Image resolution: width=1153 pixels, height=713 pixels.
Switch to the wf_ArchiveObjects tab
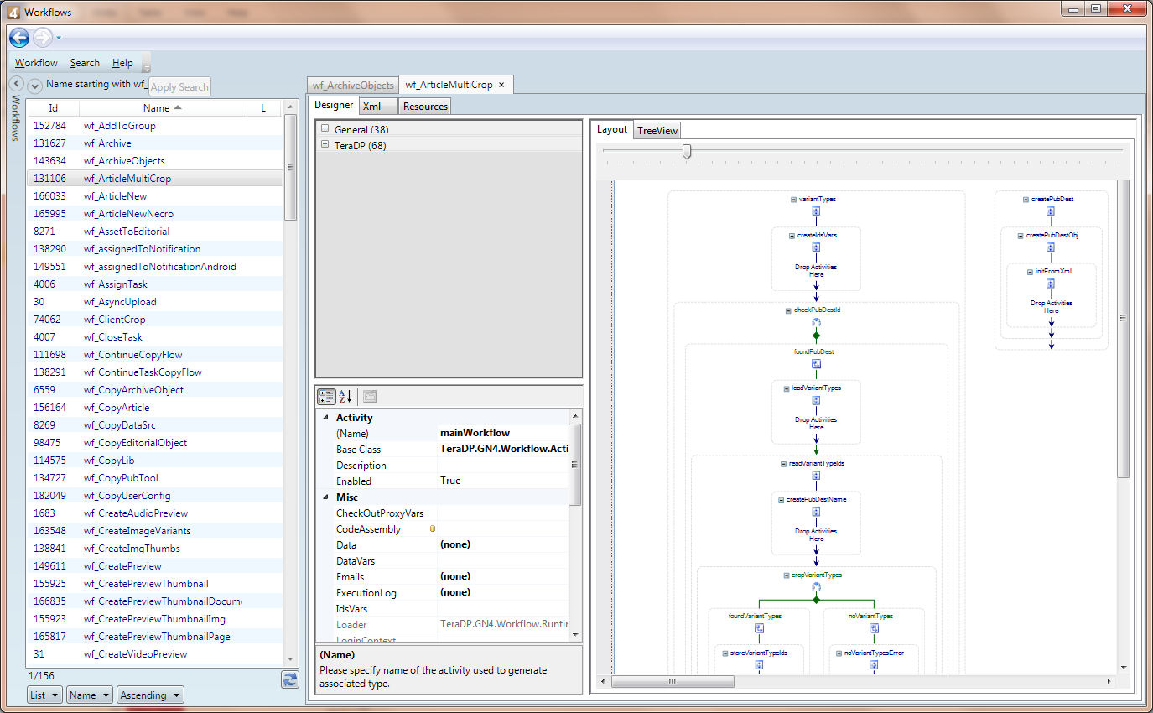coord(353,86)
